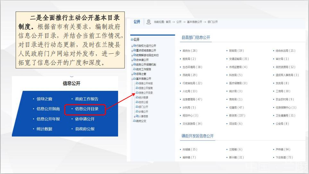This screenshot has height=174, width=309.
Task: Click the location pin icon beside 当前位置
Action: 149,22
